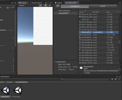Click the Project panel search field
Screen dimensions: 122x100
85,79
